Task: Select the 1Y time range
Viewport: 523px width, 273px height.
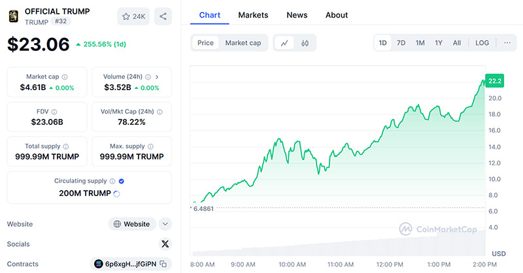Action: [438, 43]
